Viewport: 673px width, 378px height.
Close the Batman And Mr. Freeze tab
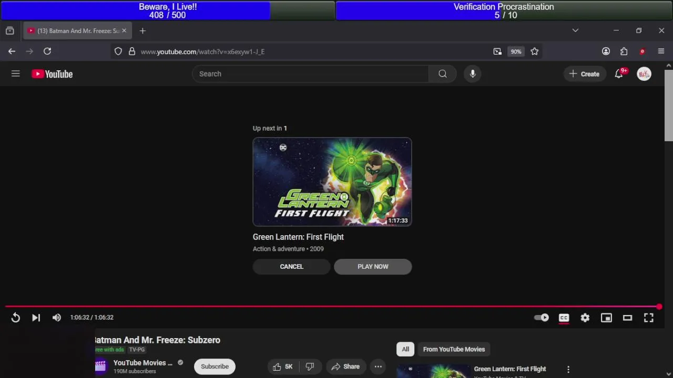click(x=124, y=31)
